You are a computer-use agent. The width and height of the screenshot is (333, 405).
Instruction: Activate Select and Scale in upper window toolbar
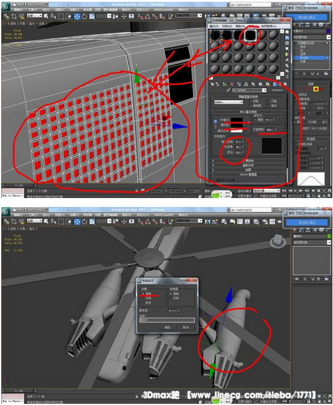(92, 17)
